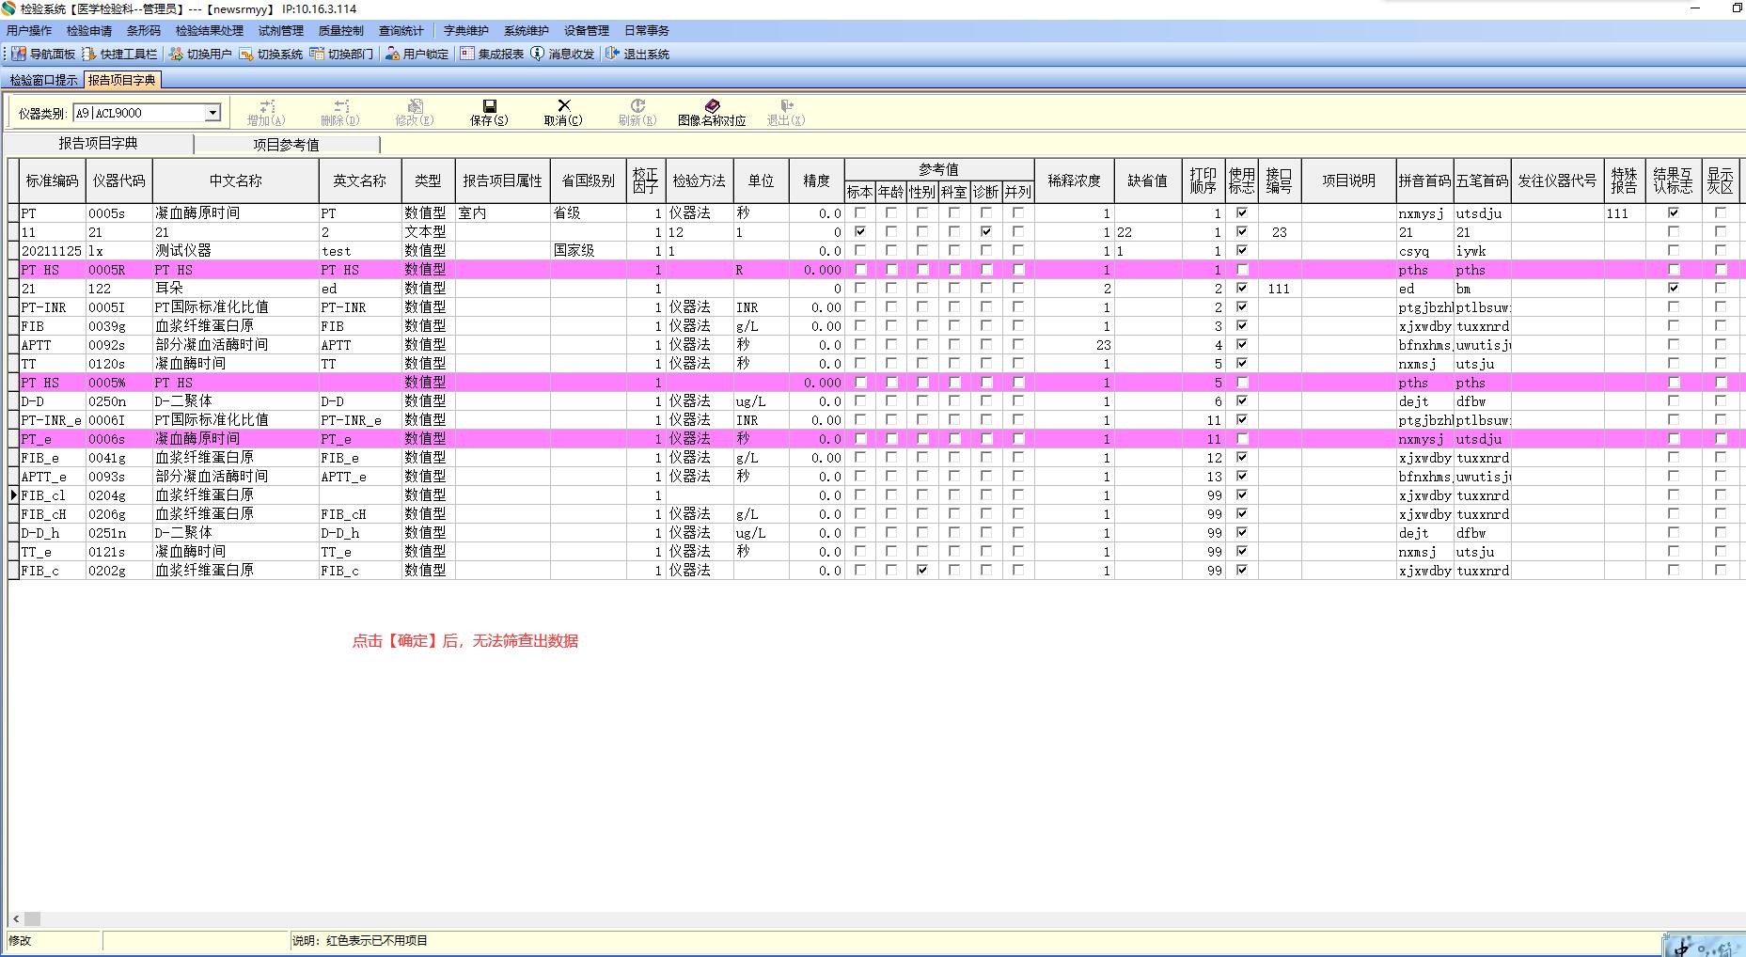Open the 用户操作 menu
This screenshot has width=1746, height=957.
point(29,31)
